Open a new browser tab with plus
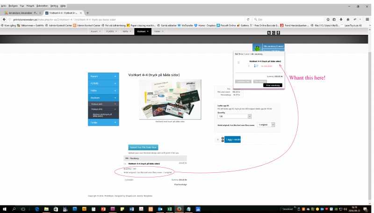This screenshot has height=213, width=374. [87, 13]
